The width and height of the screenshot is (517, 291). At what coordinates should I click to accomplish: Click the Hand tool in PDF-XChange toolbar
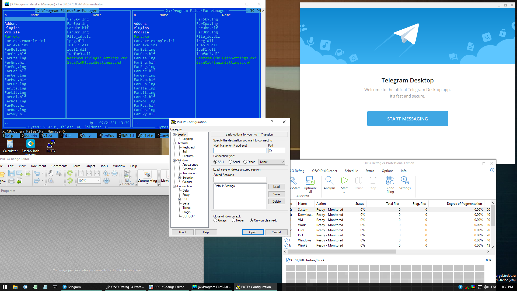click(51, 173)
